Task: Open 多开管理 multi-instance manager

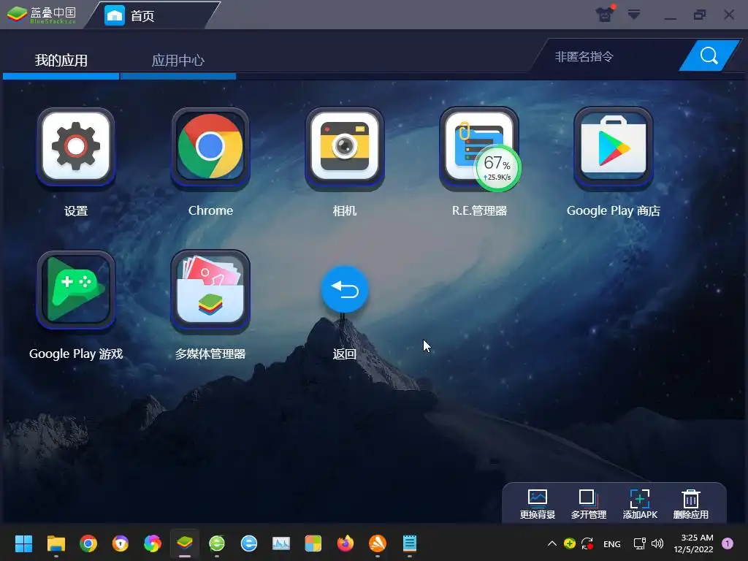Action: (589, 504)
